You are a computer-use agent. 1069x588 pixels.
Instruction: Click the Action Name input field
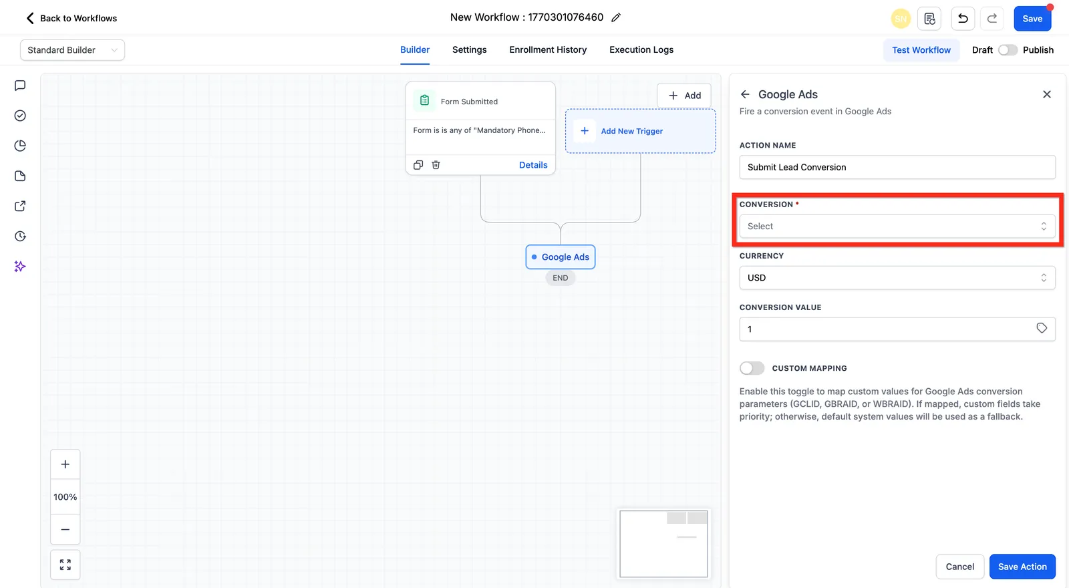pos(897,167)
